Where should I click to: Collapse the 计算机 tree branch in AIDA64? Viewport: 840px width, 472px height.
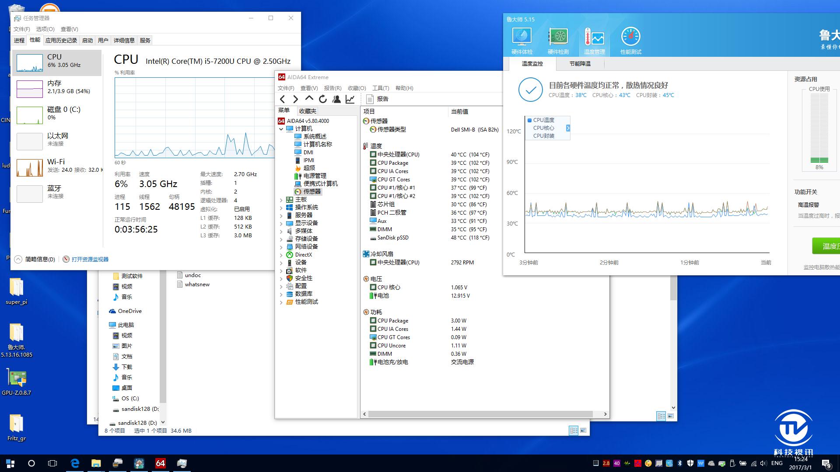(281, 128)
